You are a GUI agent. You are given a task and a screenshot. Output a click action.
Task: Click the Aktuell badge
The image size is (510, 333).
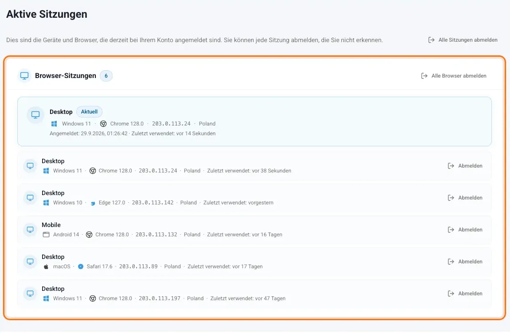[89, 112]
